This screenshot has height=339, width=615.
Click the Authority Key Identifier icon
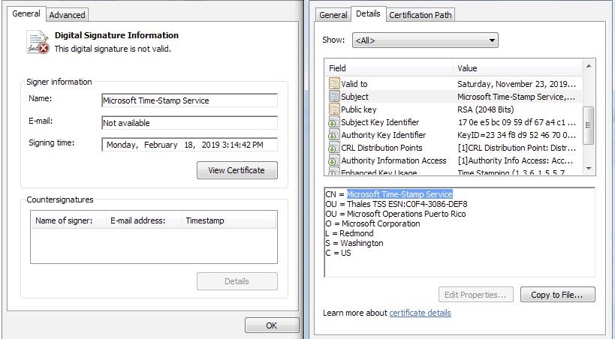[334, 135]
